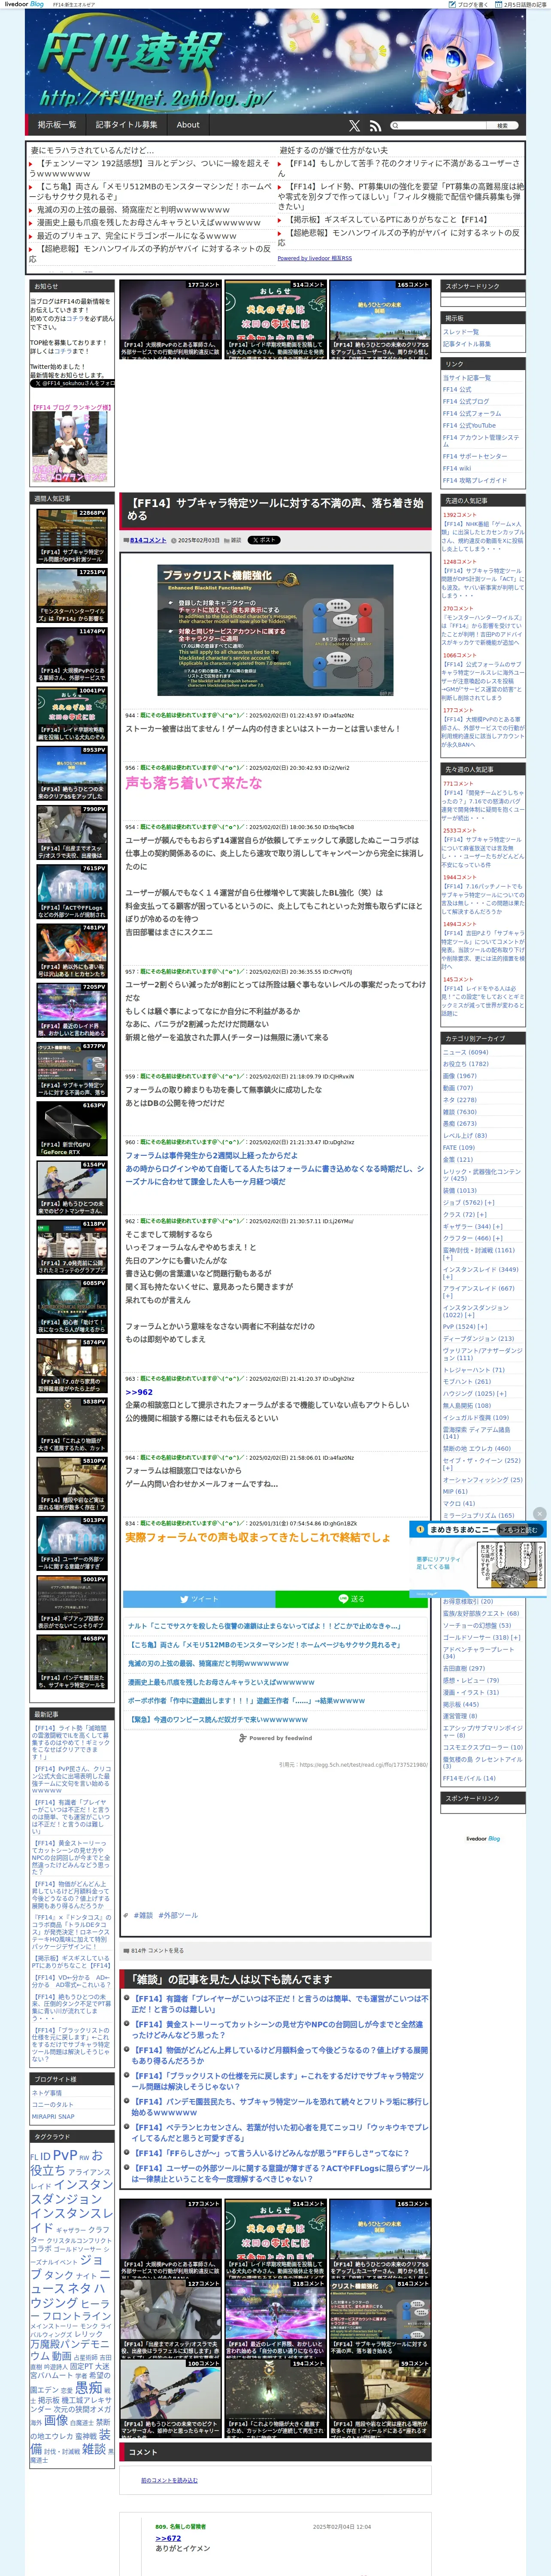
Task: Open the 814件 コメントを見る link
Action: tap(157, 1951)
